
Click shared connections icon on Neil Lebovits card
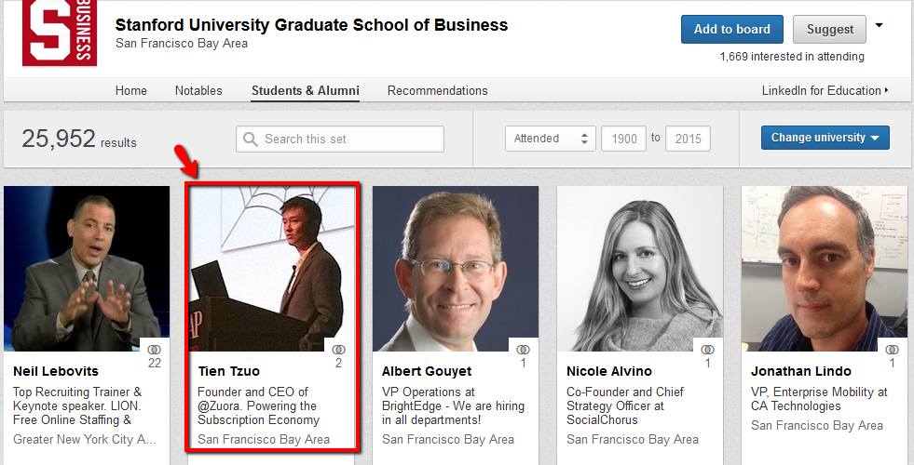tap(154, 349)
